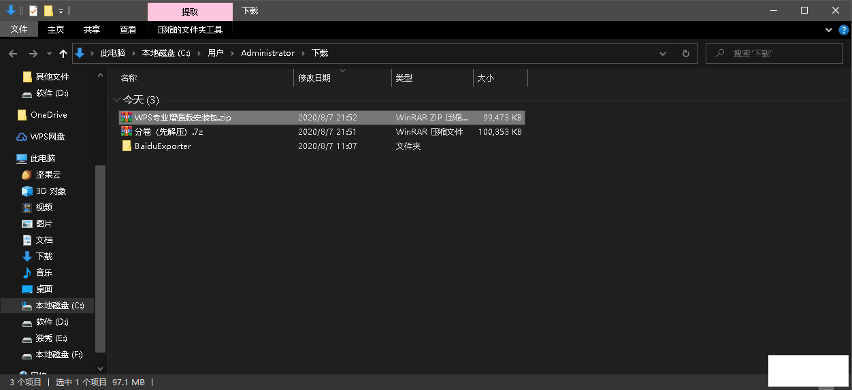Open 独秀 (E:) drive in navigation pane
Image resolution: width=852 pixels, height=390 pixels.
point(51,338)
